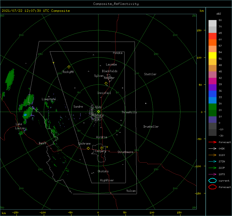
Task: Select asterisk marker east of Innisfail
Action: click(122, 88)
